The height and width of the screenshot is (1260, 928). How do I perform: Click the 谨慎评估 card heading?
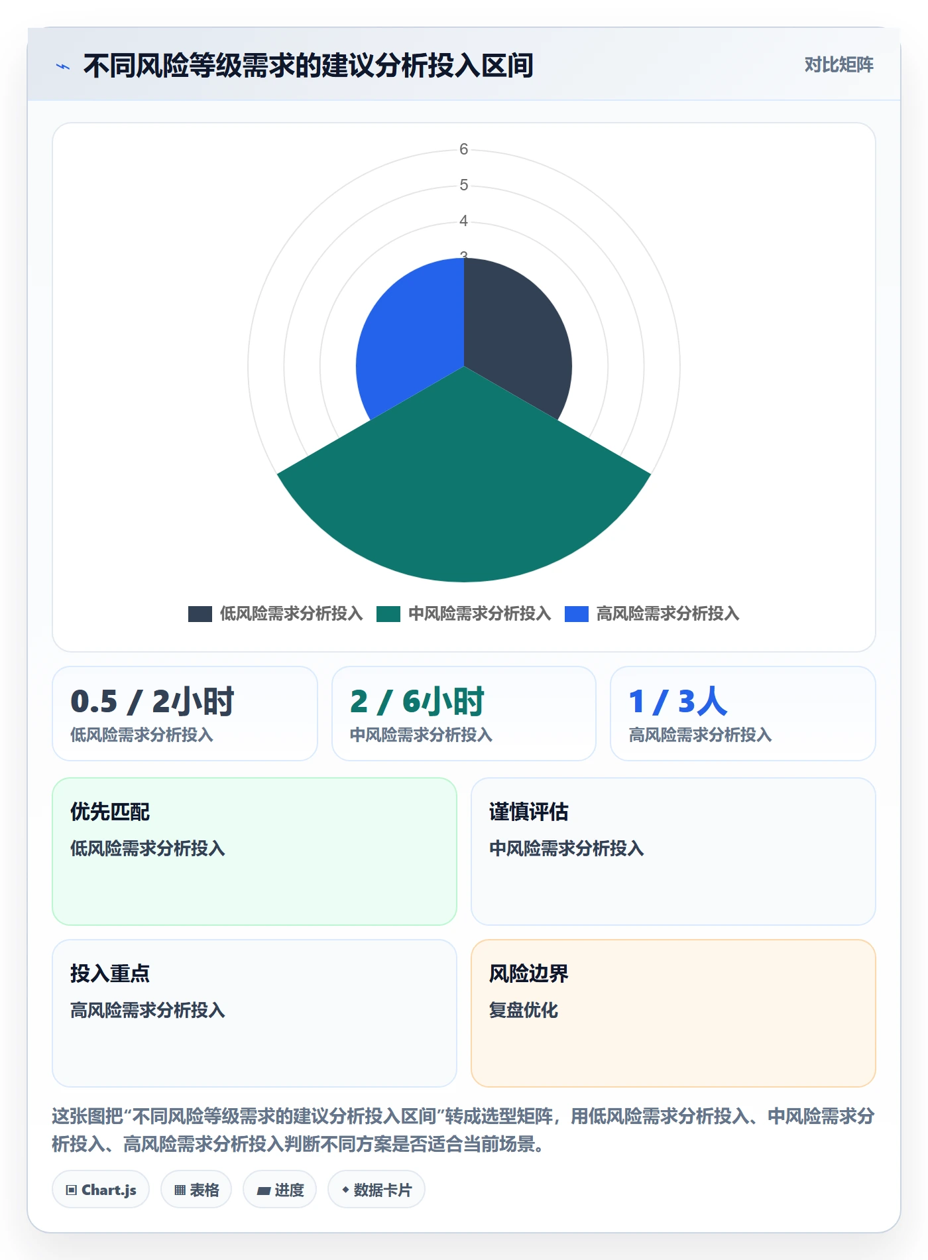tap(529, 812)
